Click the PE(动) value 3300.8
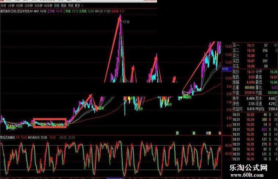The width and height of the screenshot is (278, 179). 273,109
